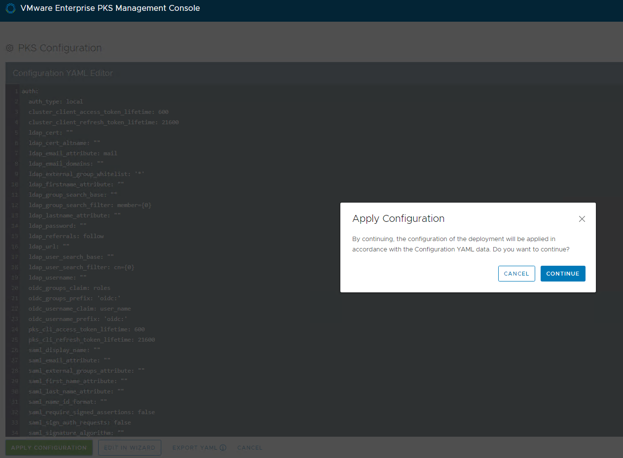
Task: Click the 'saml_require_signed_assertions: false' line
Action: (92, 412)
